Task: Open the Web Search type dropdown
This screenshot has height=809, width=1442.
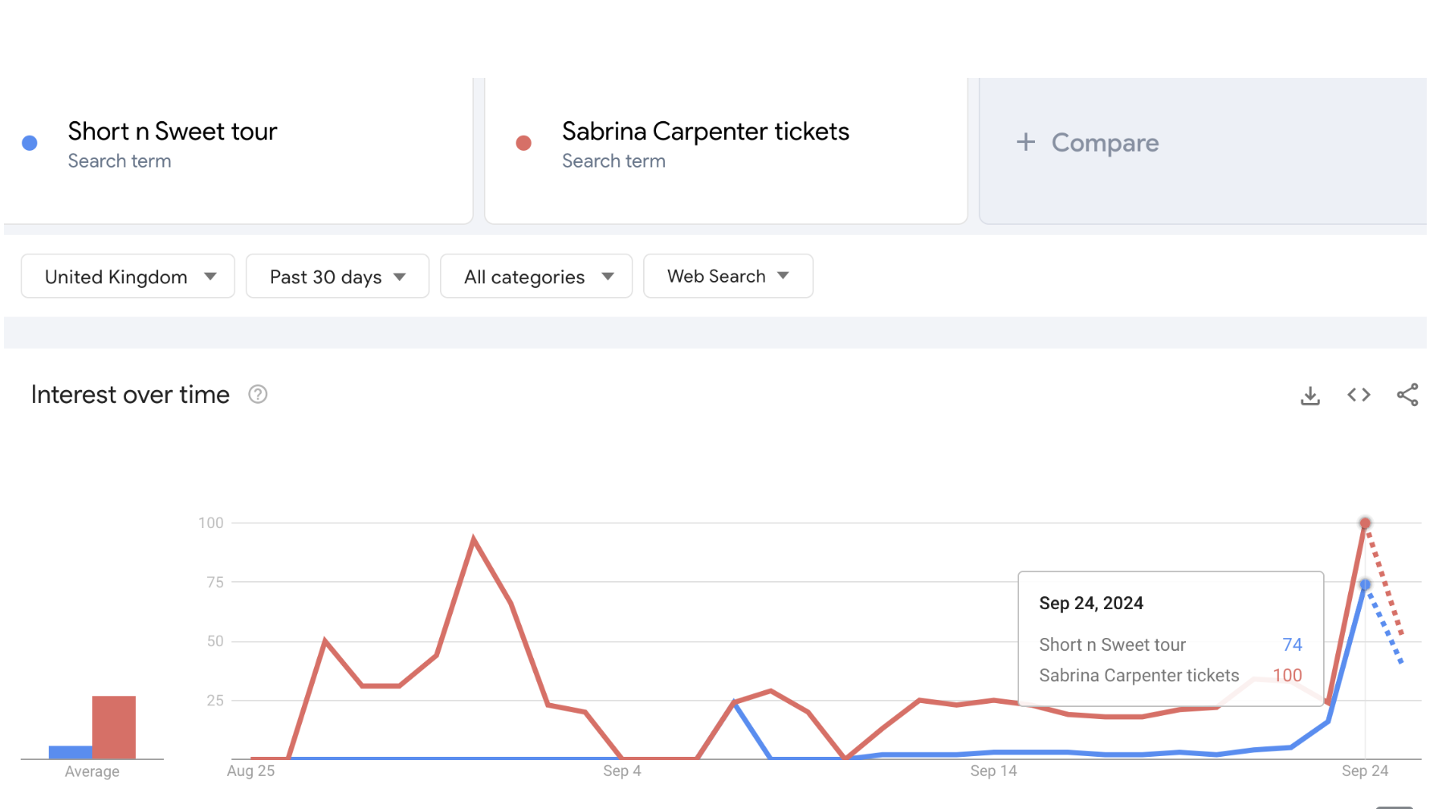Action: (728, 276)
